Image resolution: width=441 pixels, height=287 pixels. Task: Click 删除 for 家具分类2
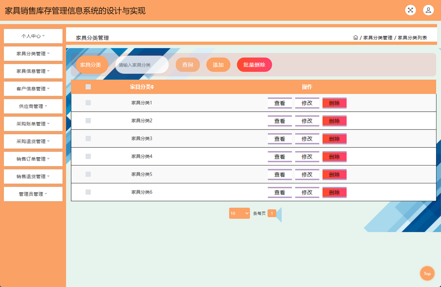pos(334,121)
